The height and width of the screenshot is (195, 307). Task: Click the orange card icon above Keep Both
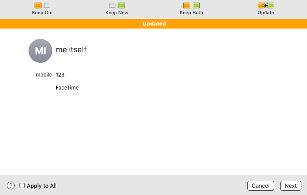pyautogui.click(x=187, y=6)
